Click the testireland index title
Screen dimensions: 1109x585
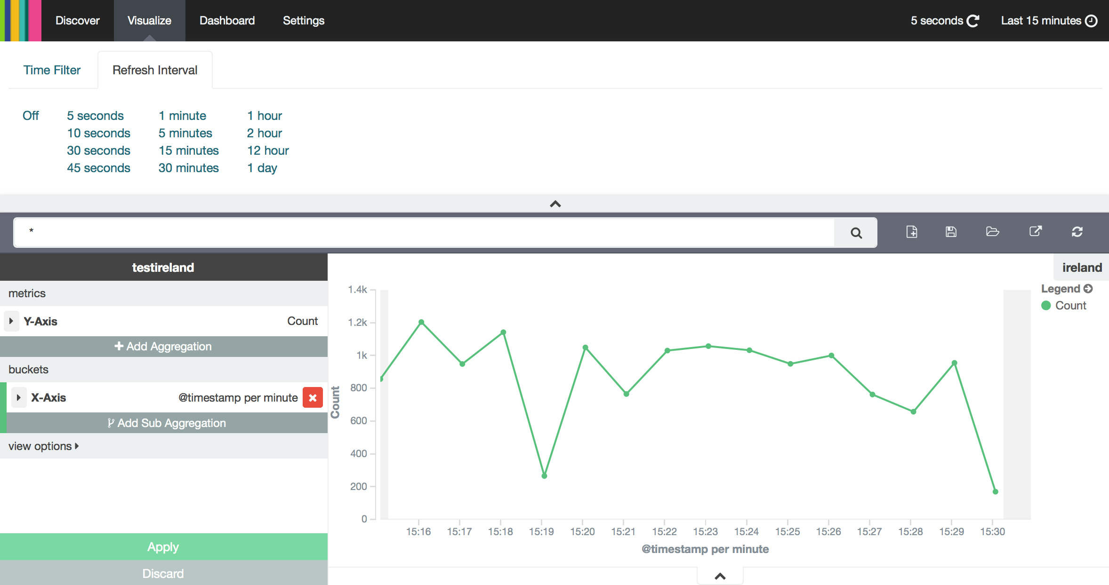pyautogui.click(x=163, y=268)
